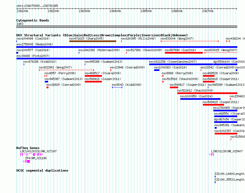Click the blue dgv867n54 bar
245x193 pixels.
tap(226, 122)
